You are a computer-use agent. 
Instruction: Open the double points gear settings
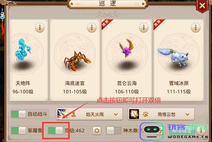tap(97, 130)
